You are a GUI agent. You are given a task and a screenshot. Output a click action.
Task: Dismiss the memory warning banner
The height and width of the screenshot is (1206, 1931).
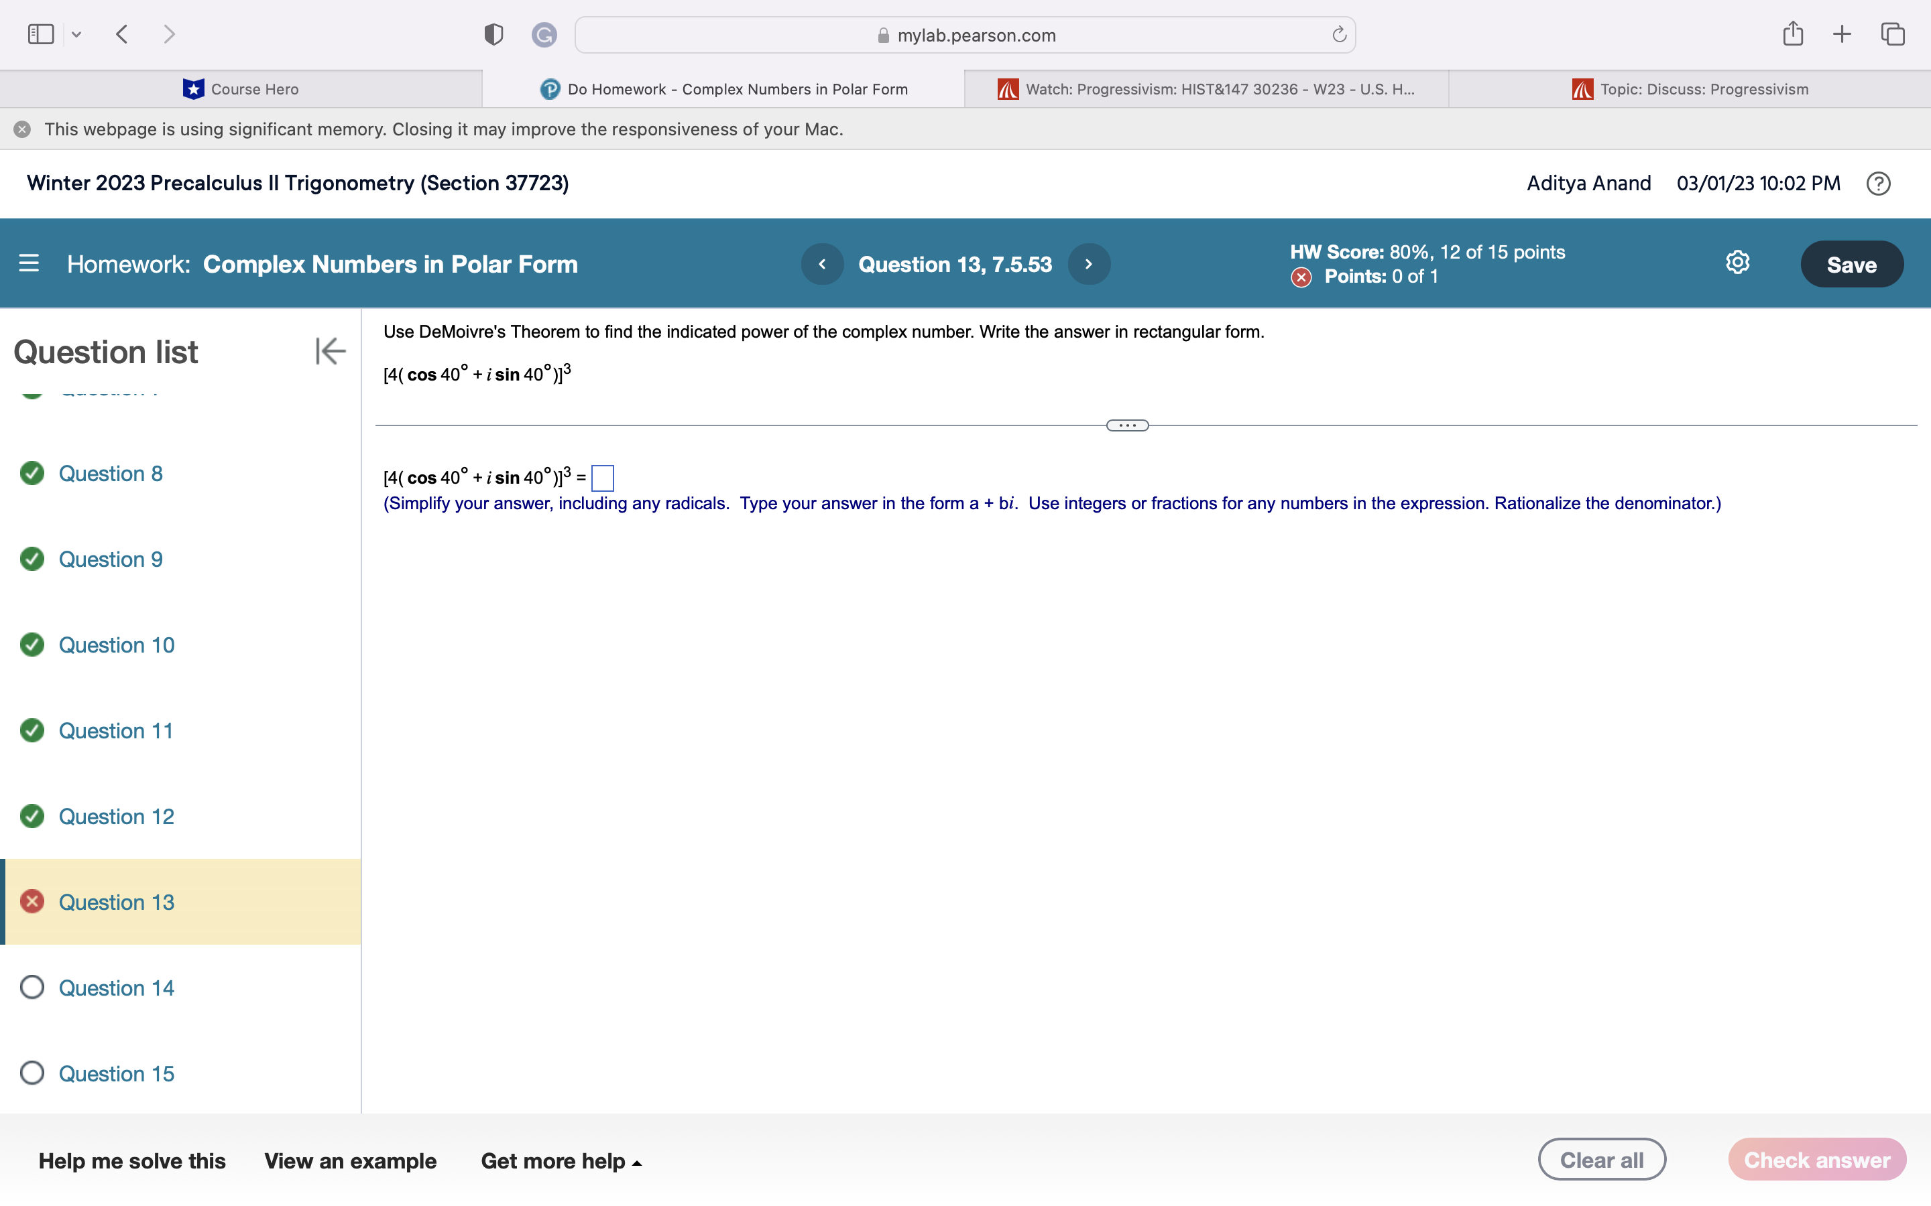(22, 129)
